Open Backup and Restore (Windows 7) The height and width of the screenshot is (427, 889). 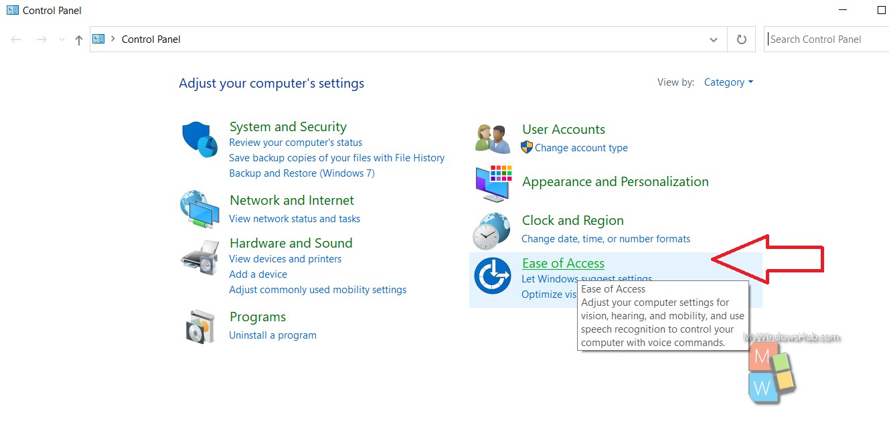point(302,173)
